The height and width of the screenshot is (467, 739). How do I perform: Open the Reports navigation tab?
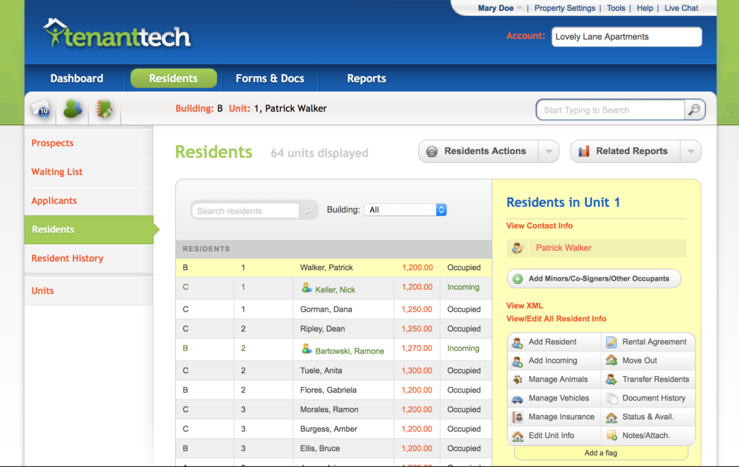[366, 78]
